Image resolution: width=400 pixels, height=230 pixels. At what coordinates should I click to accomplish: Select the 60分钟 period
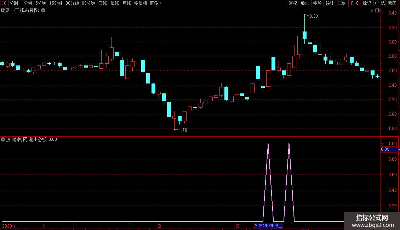88,3
